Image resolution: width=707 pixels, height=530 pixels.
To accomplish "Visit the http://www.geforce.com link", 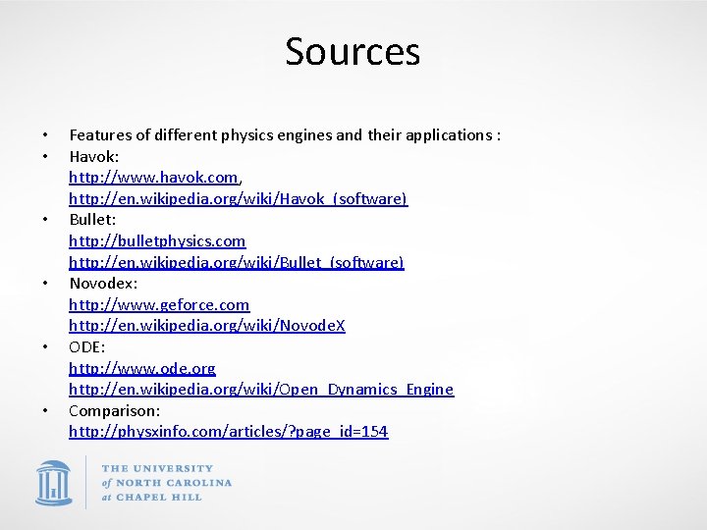I will [159, 305].
